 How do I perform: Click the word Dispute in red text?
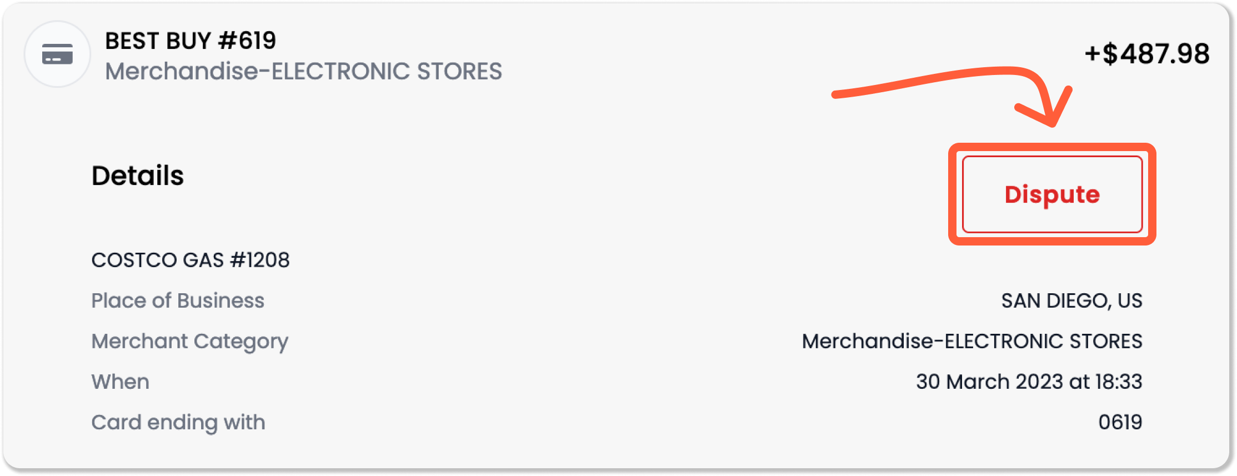click(x=1052, y=195)
